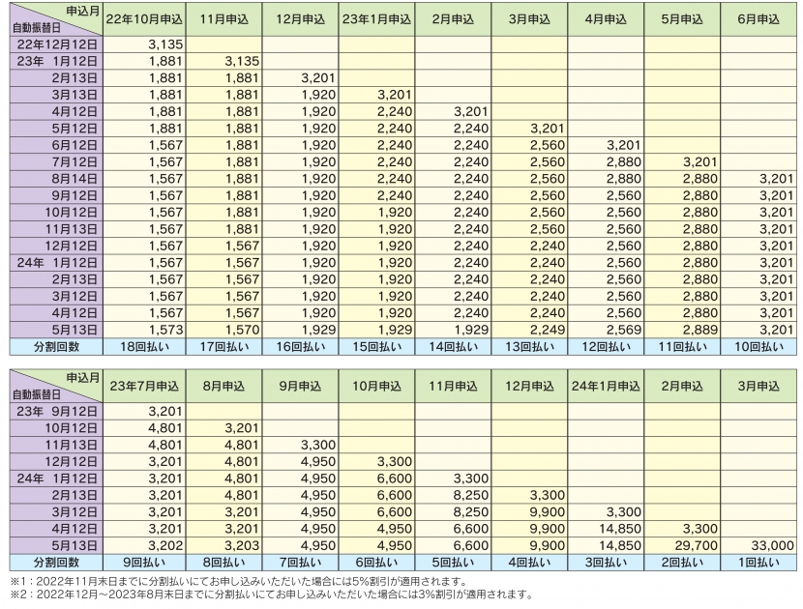803x609 pixels.
Task: Select the '5月申込' column header
Action: pyautogui.click(x=682, y=19)
